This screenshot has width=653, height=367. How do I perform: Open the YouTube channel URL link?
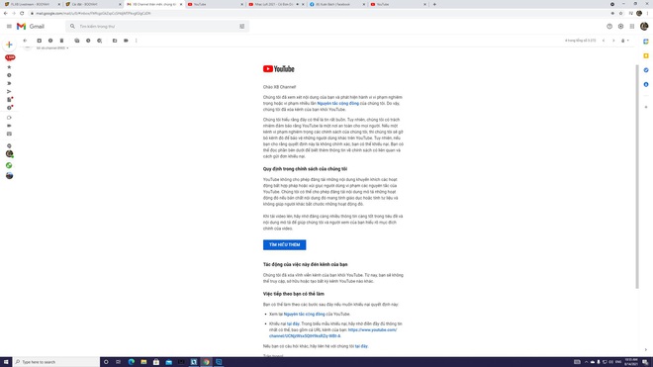pyautogui.click(x=332, y=332)
